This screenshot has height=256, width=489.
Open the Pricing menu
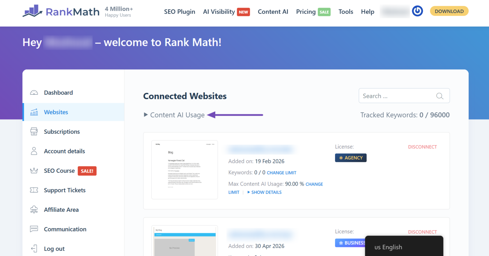pyautogui.click(x=306, y=11)
